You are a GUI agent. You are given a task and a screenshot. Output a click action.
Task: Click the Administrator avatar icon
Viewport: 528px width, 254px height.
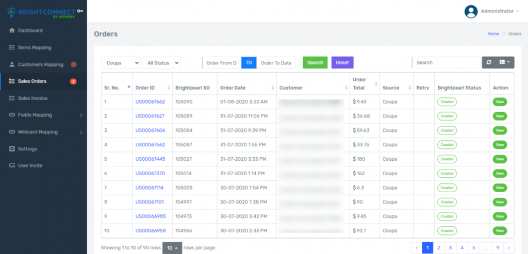click(471, 11)
